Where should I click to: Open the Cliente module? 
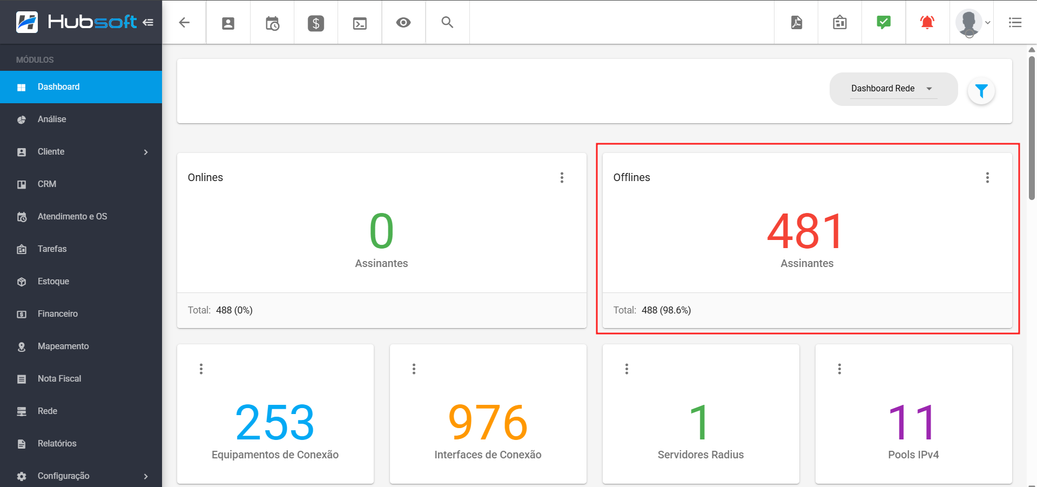(81, 152)
